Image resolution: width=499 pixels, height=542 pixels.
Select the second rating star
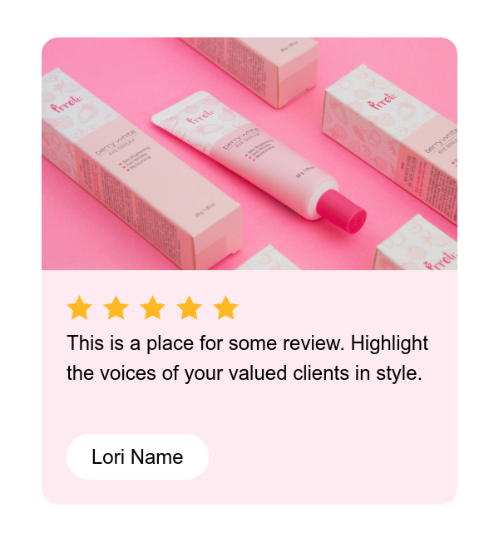pyautogui.click(x=116, y=308)
